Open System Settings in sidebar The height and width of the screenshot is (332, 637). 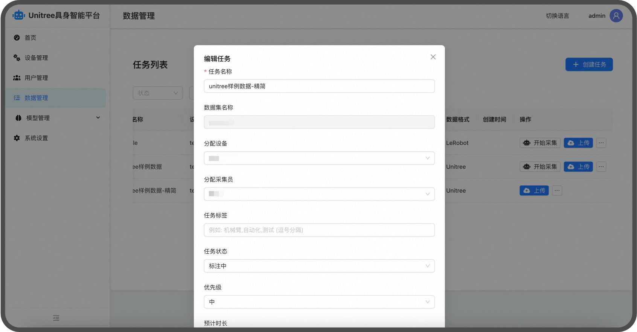[36, 138]
